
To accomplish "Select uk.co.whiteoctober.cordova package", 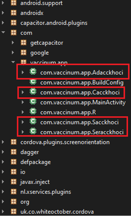I will (x=57, y=212).
